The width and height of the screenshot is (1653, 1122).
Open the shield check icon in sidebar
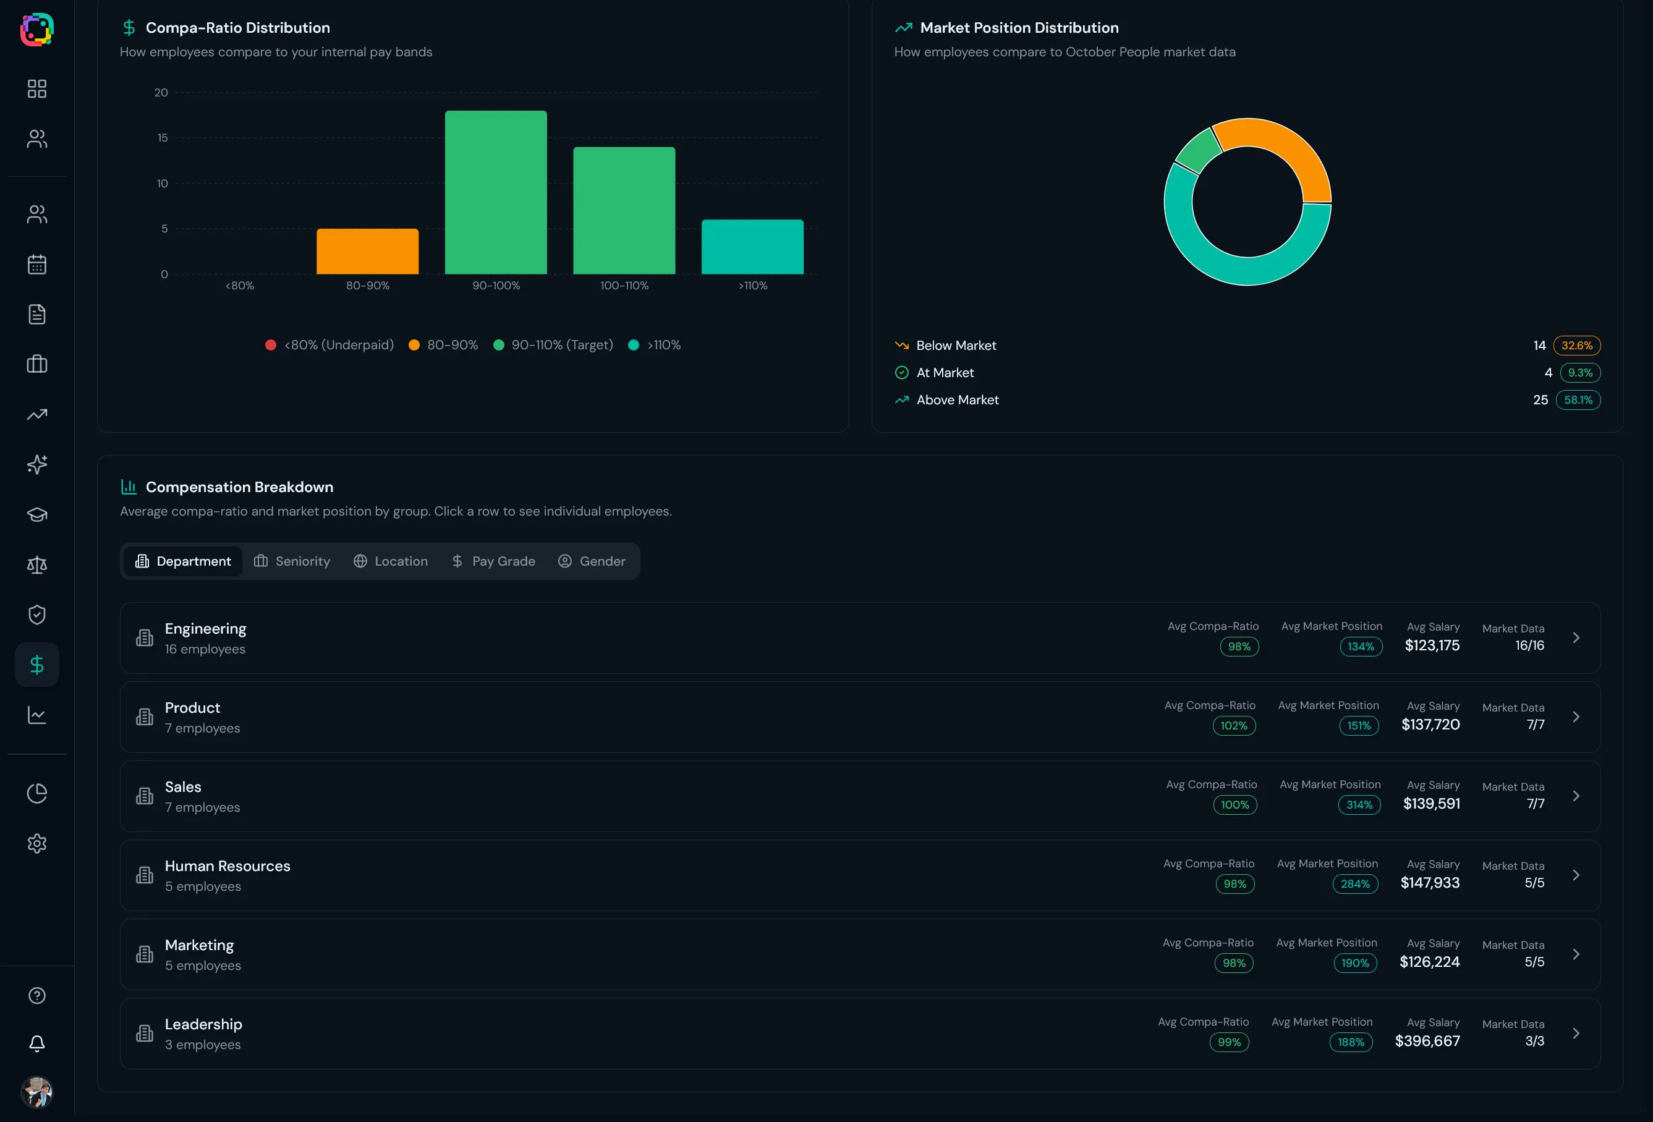[37, 614]
